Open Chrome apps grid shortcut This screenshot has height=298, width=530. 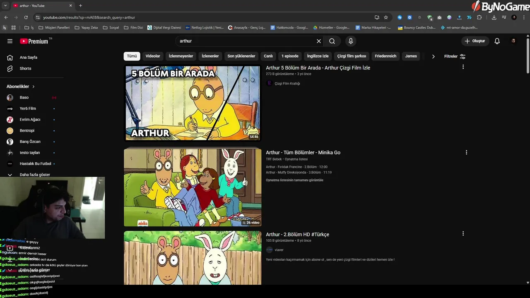(x=13, y=28)
